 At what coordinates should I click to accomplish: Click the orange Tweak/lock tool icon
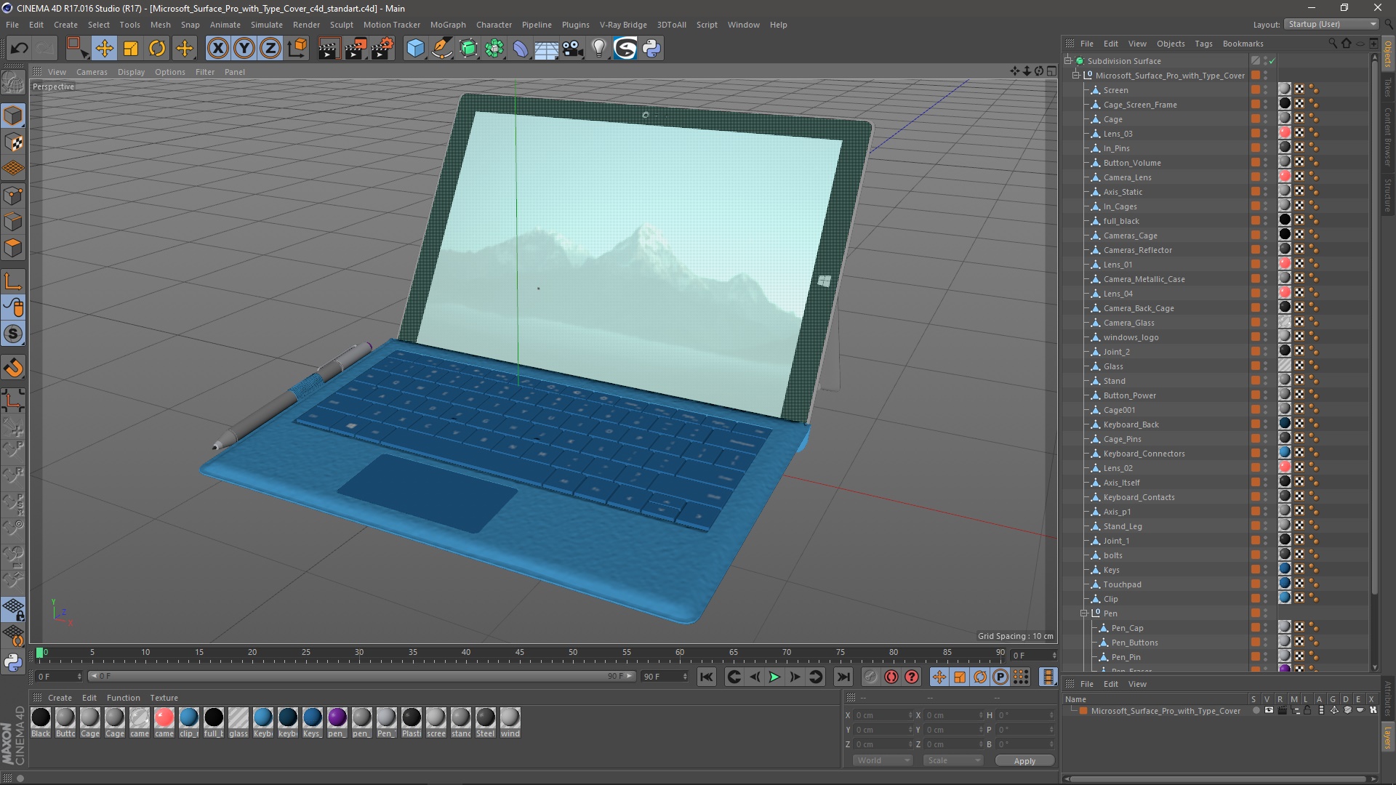[x=13, y=368]
